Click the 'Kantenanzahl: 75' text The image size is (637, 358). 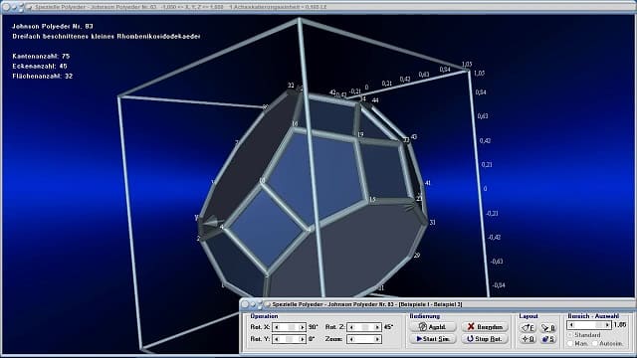coord(41,56)
